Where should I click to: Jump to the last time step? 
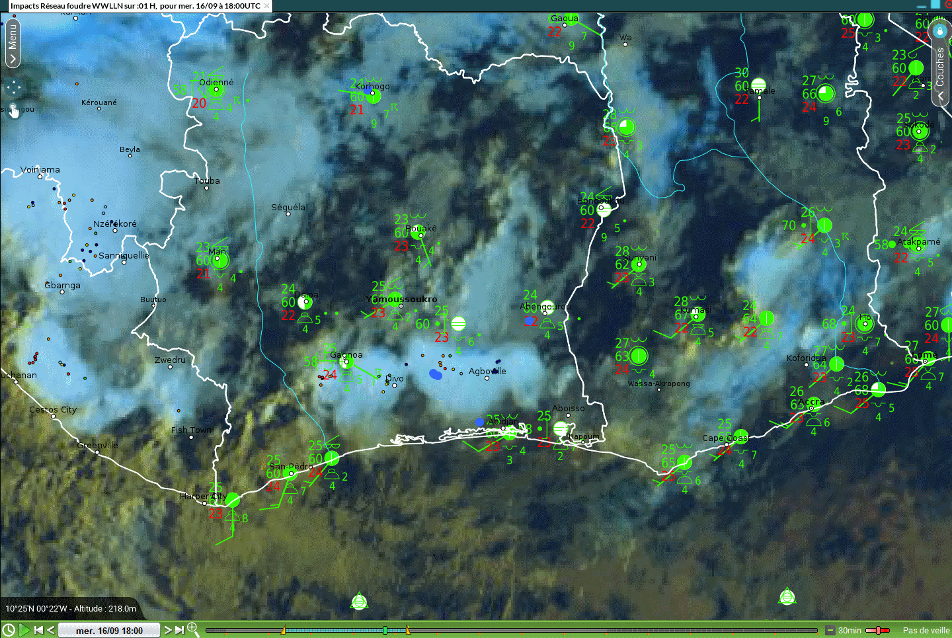(179, 630)
